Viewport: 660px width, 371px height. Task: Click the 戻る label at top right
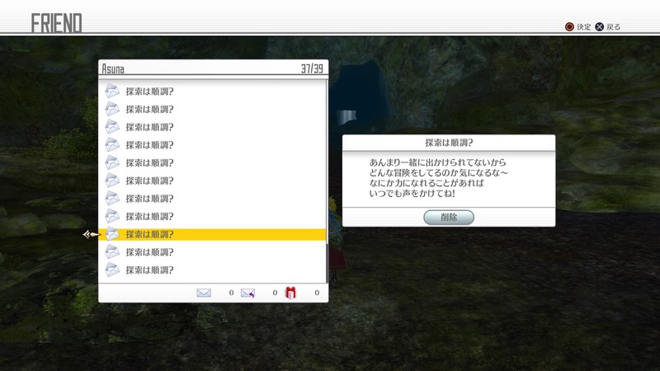point(614,27)
